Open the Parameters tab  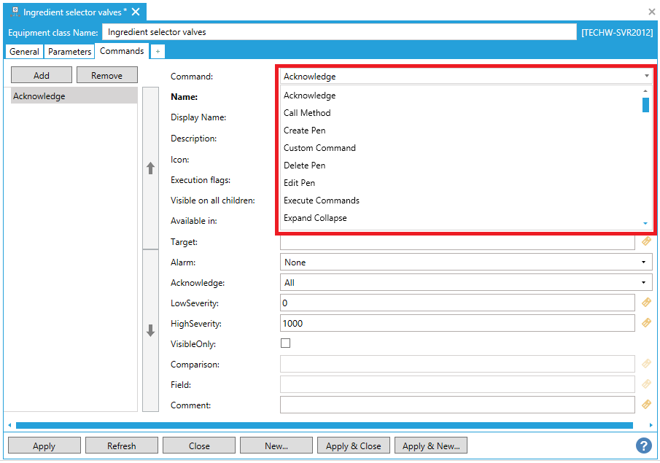[70, 52]
